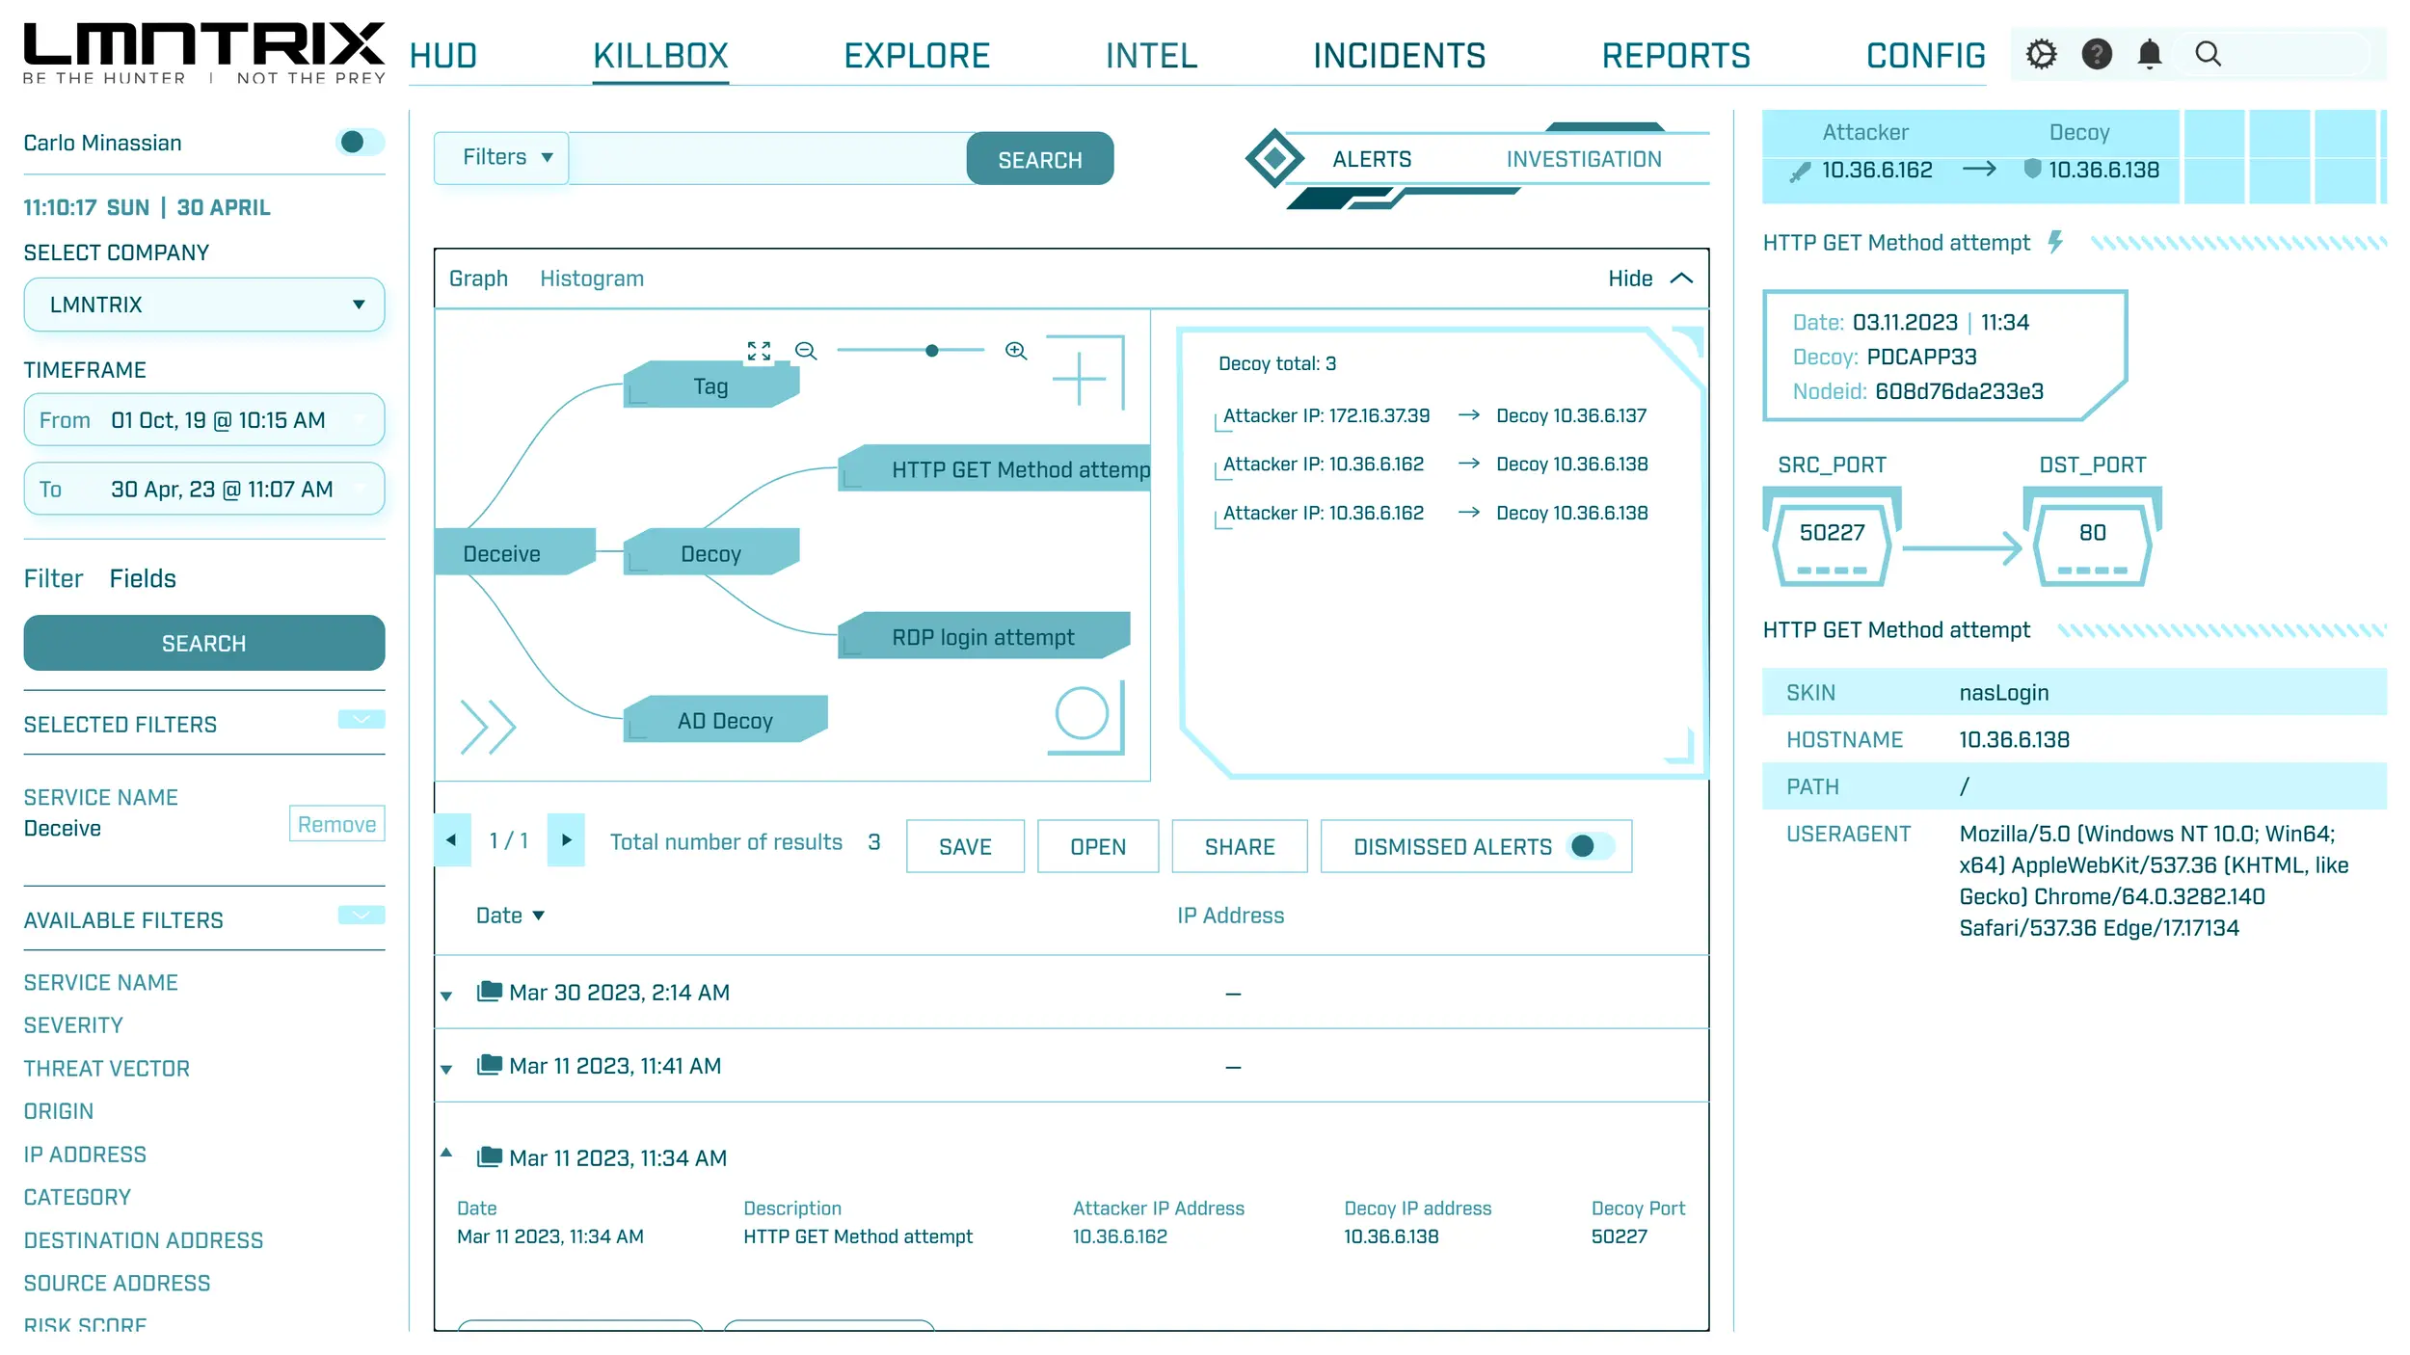Open the Filters dropdown
The height and width of the screenshot is (1355, 2410).
point(502,157)
